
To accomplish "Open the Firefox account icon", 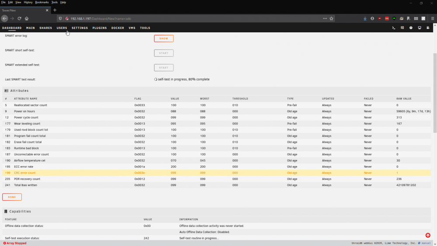I will click(x=372, y=19).
